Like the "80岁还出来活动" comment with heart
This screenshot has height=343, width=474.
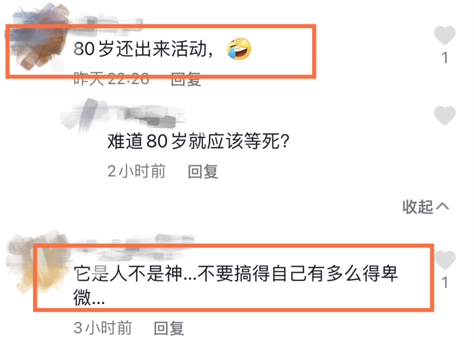click(445, 36)
